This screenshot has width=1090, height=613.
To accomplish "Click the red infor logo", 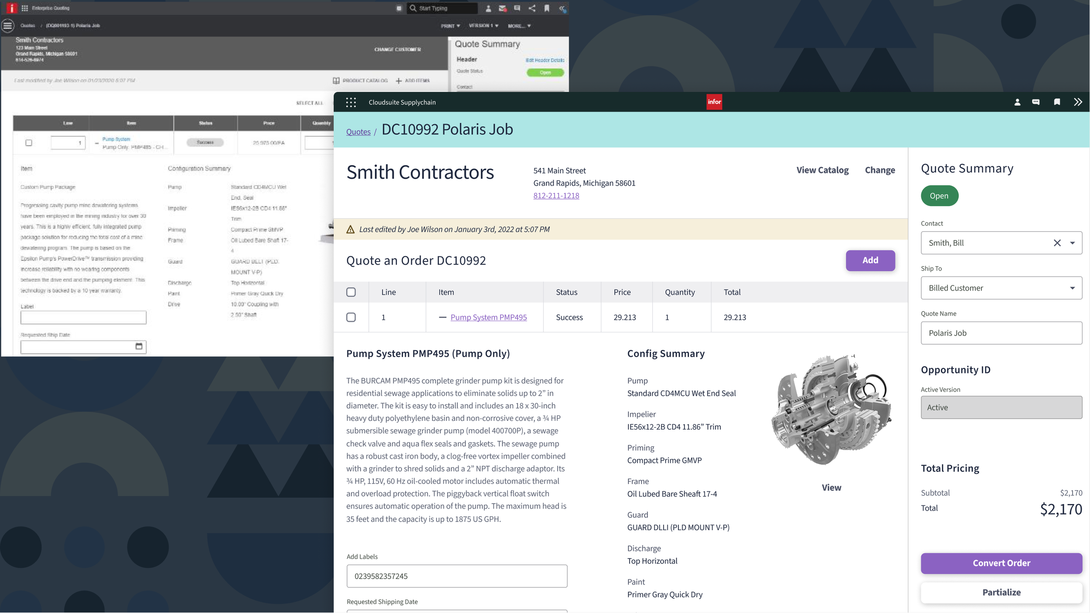I will (714, 102).
